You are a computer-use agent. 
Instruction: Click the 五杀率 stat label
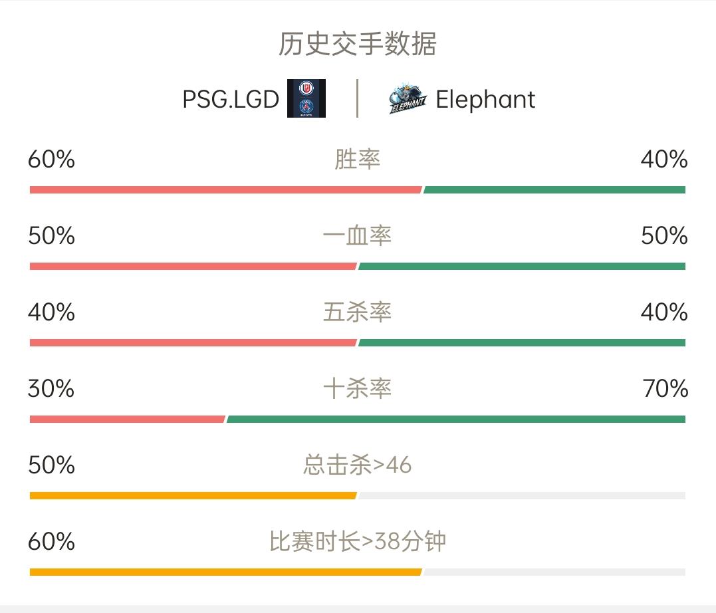pyautogui.click(x=357, y=312)
